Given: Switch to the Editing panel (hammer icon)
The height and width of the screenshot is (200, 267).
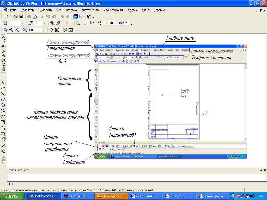Looking at the screenshot, I should [x=4, y=51].
